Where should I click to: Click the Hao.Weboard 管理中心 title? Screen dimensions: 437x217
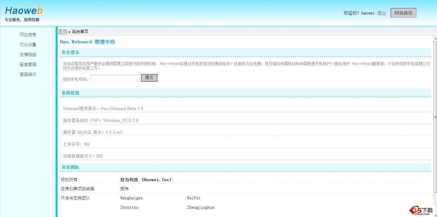pyautogui.click(x=87, y=42)
